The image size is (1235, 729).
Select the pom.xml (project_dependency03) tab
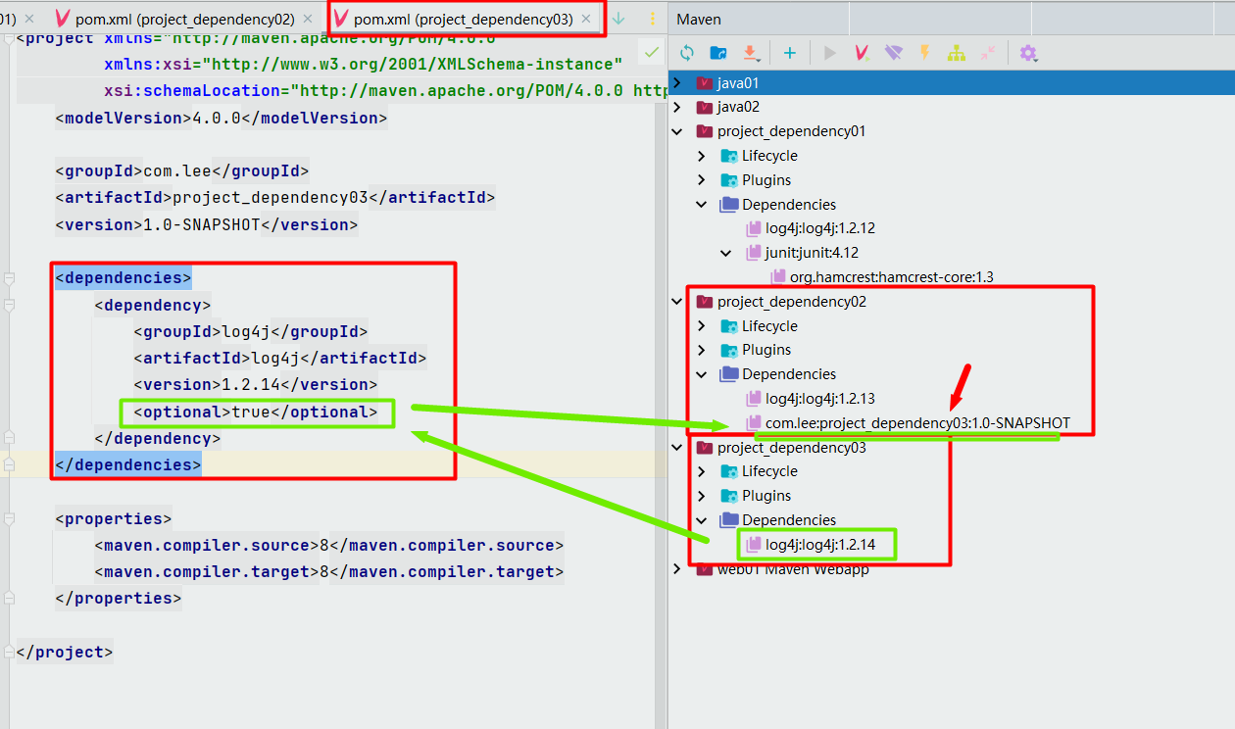(463, 19)
